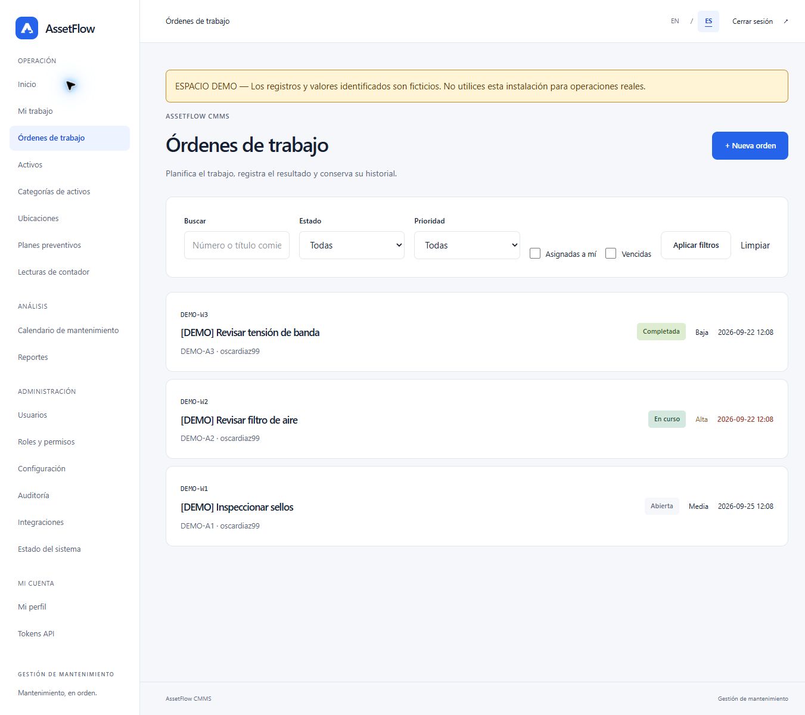Focus the Buscar search field
This screenshot has height=715, width=805.
point(237,245)
